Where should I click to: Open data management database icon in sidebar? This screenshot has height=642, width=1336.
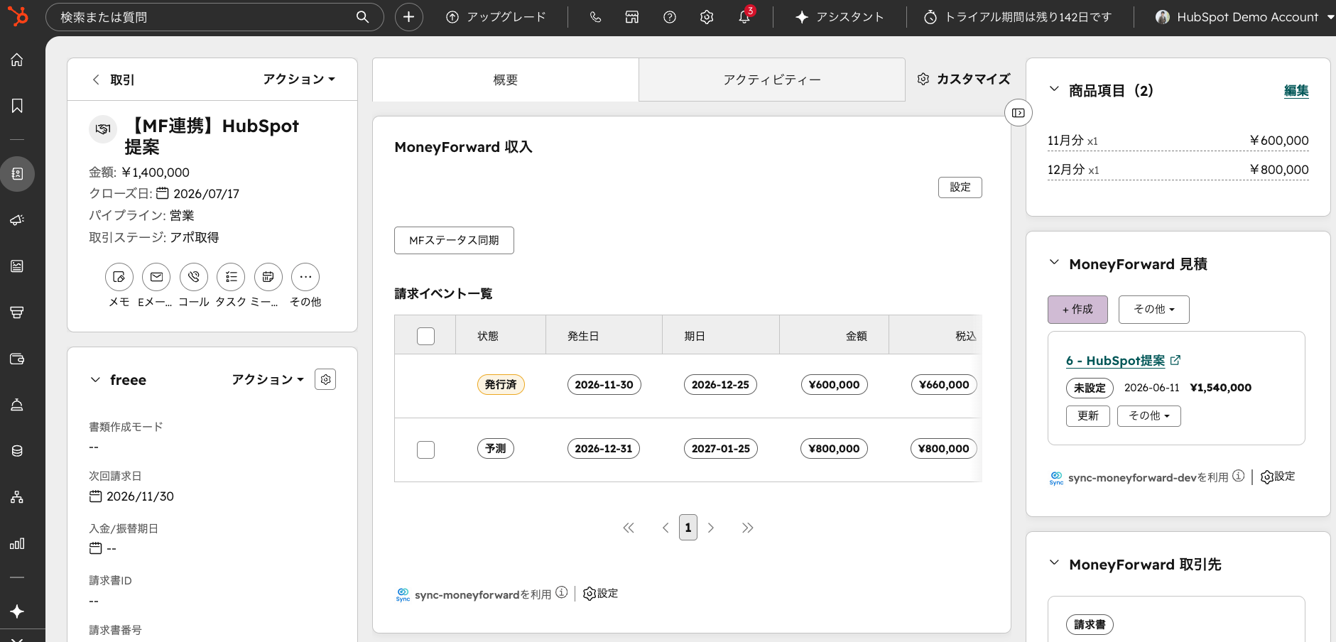click(x=17, y=451)
